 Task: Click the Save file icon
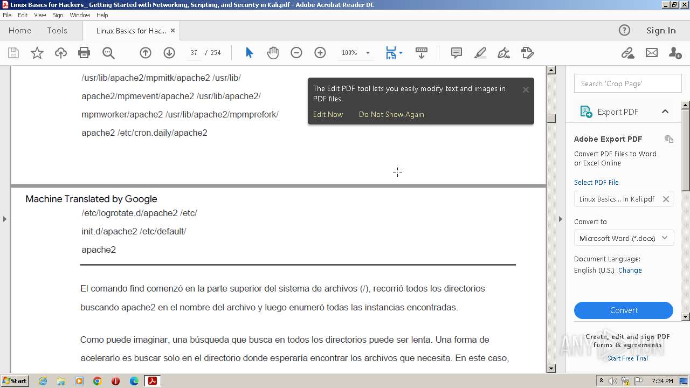13,53
